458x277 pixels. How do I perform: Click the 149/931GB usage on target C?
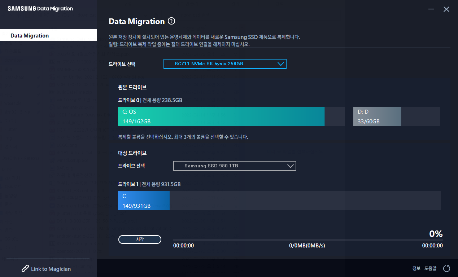pos(136,206)
